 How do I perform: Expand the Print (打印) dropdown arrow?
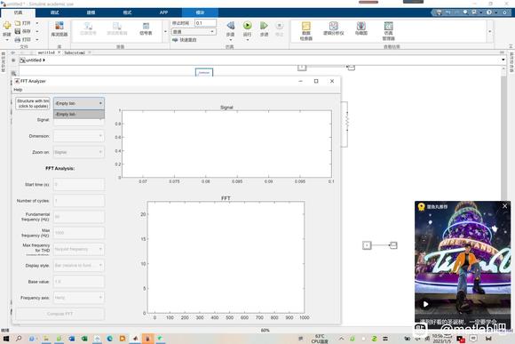[x=37, y=39]
